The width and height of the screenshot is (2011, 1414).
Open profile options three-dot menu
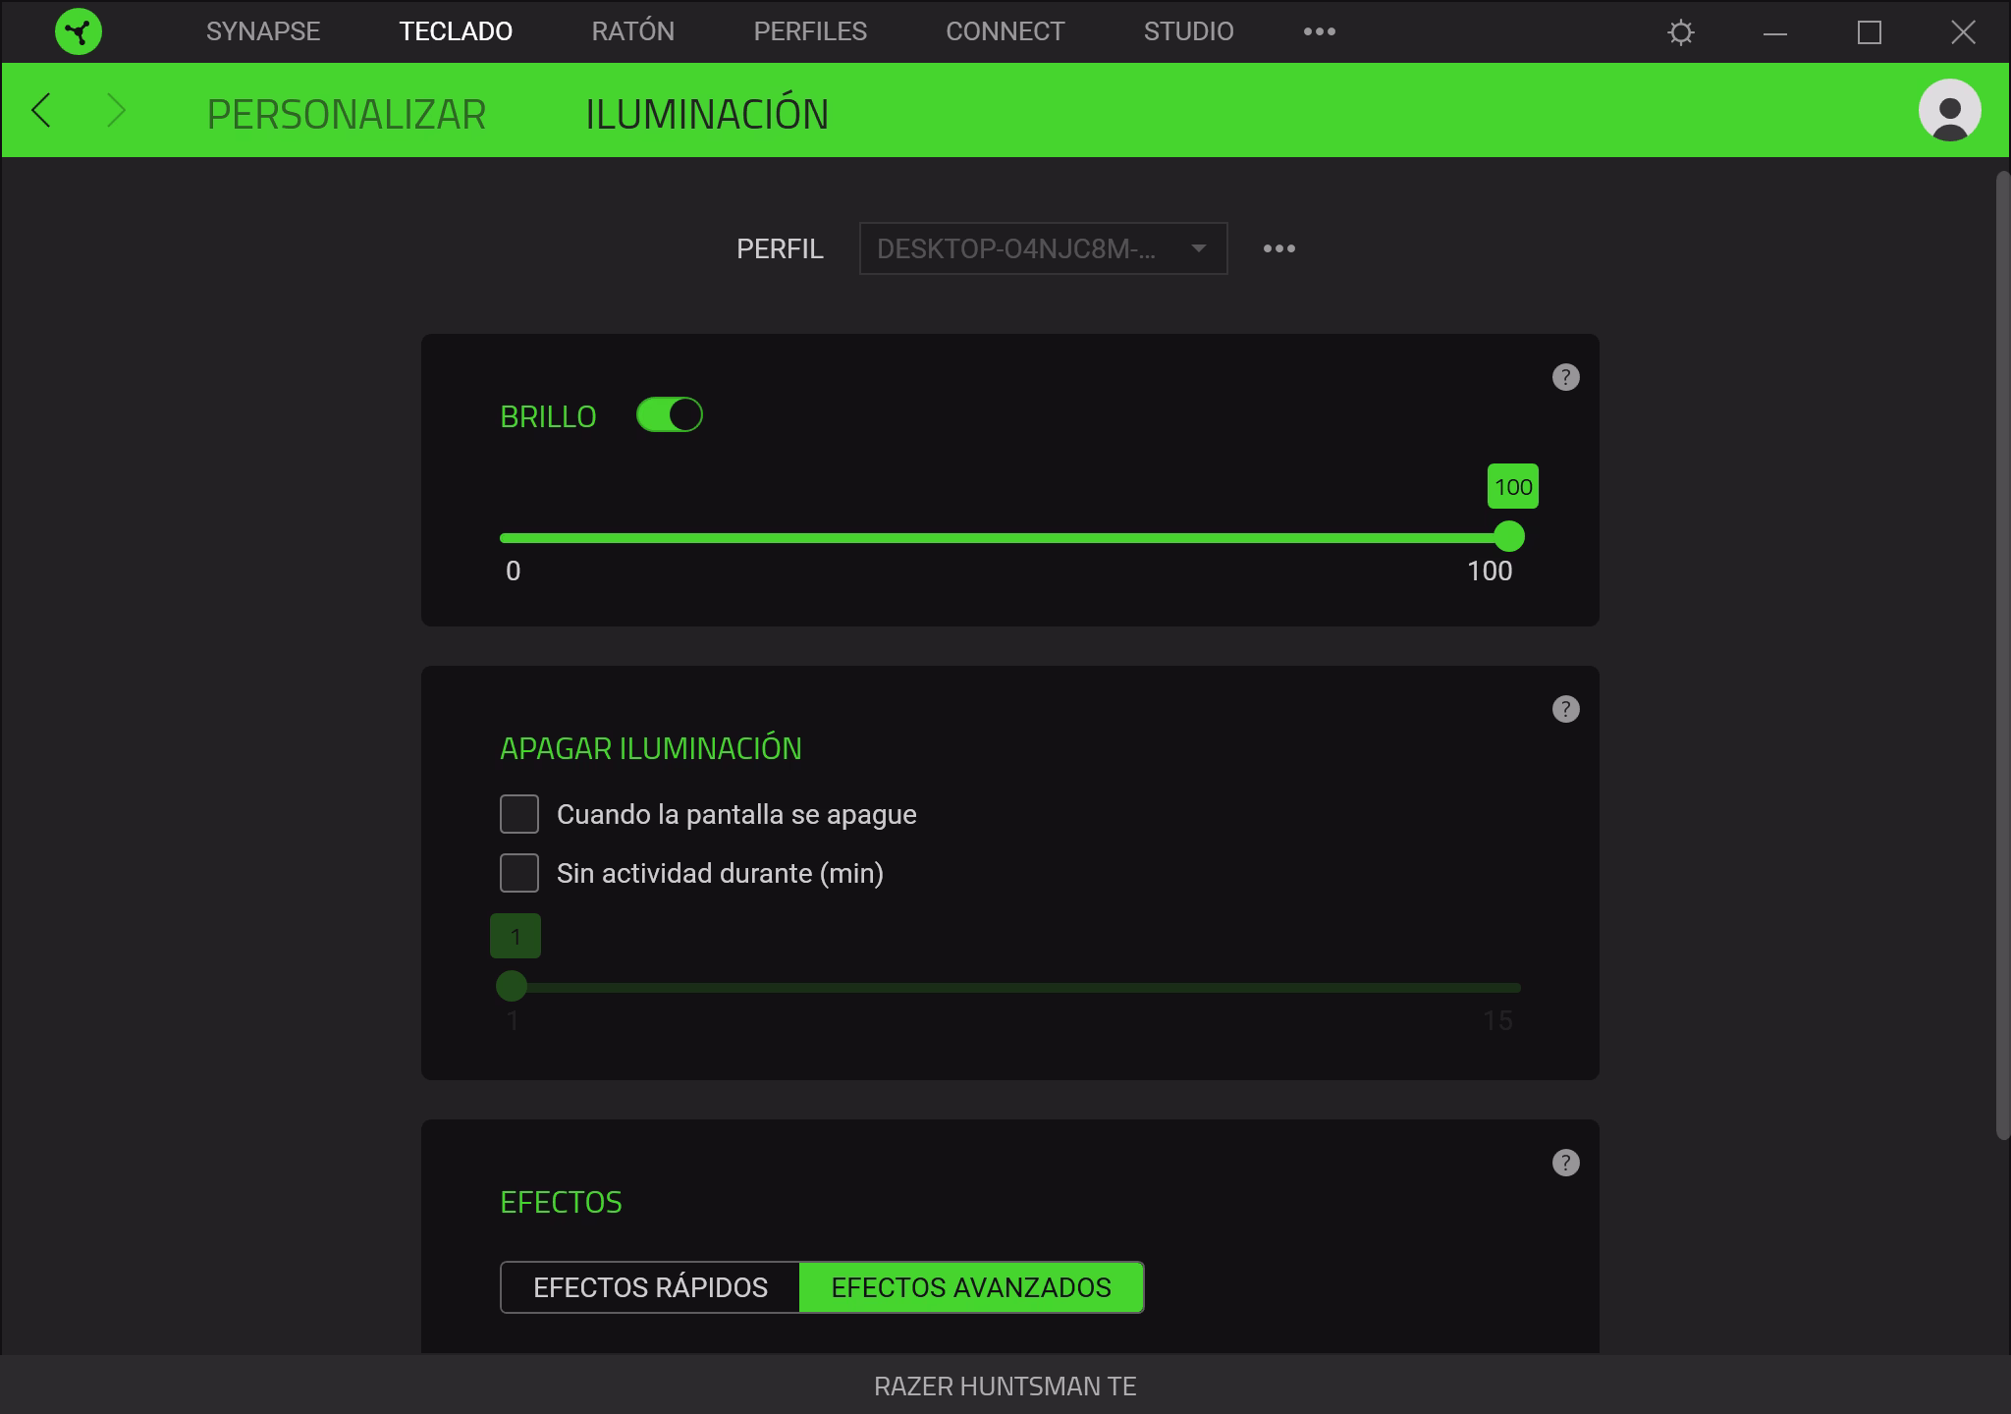click(1278, 248)
